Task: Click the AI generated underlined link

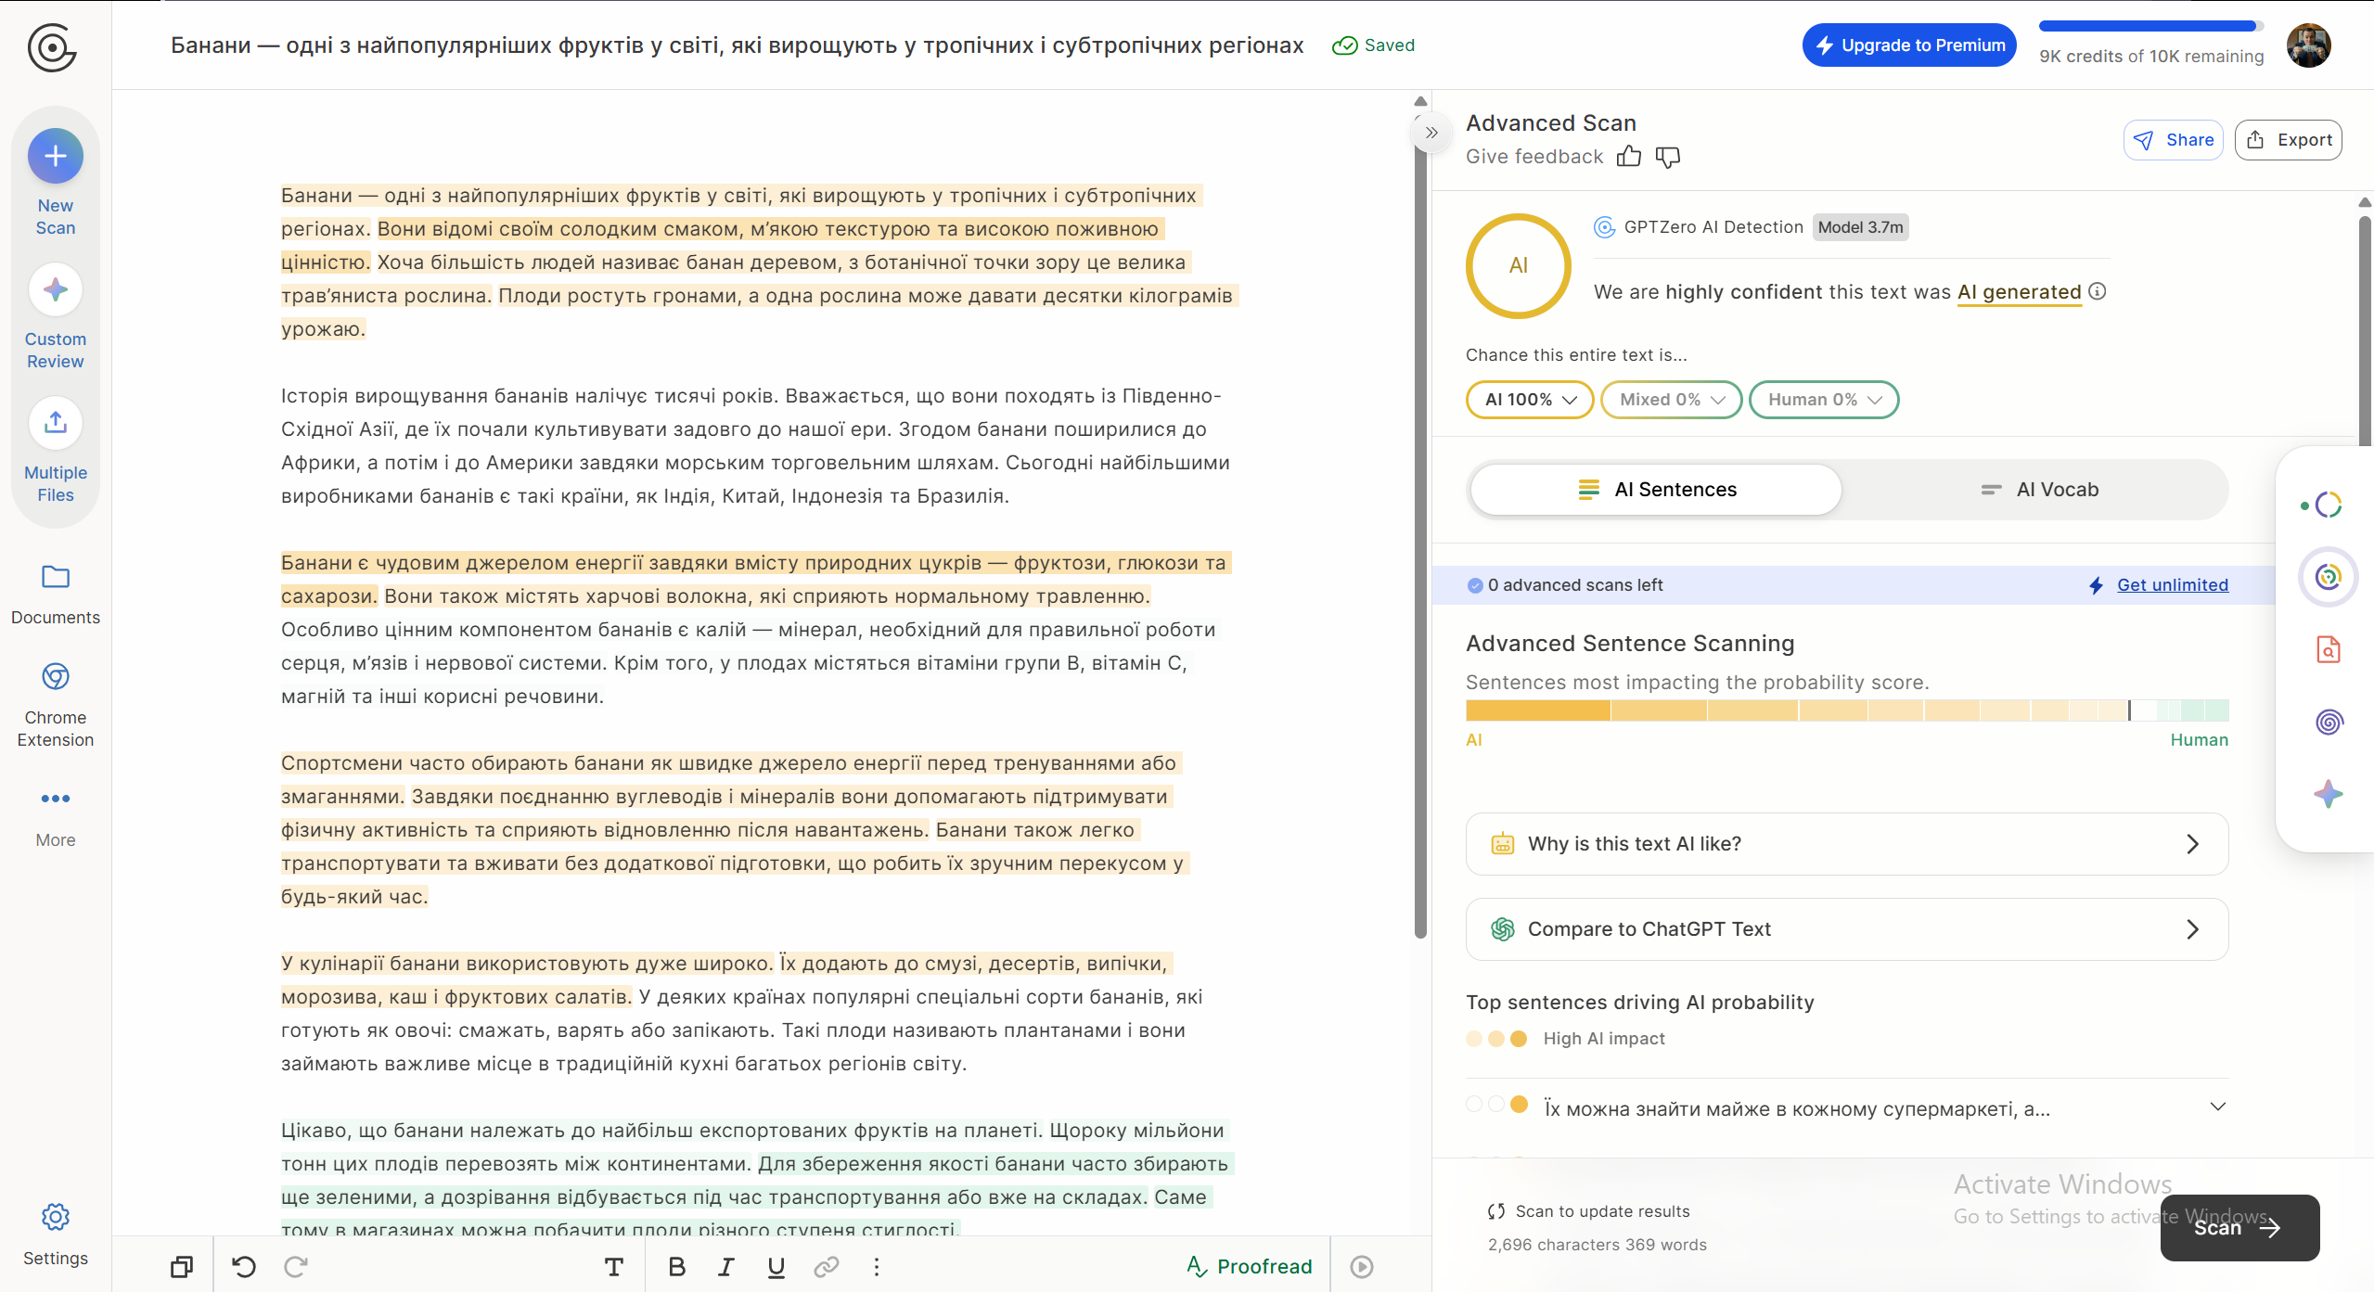Action: 2020,292
